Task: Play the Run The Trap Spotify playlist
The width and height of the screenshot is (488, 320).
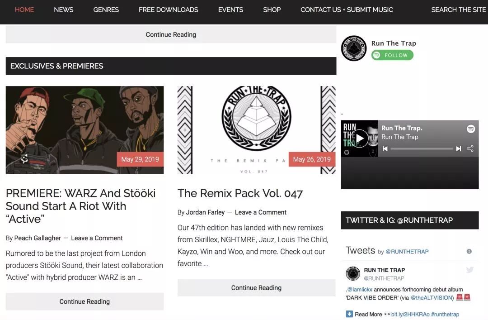Action: click(359, 139)
